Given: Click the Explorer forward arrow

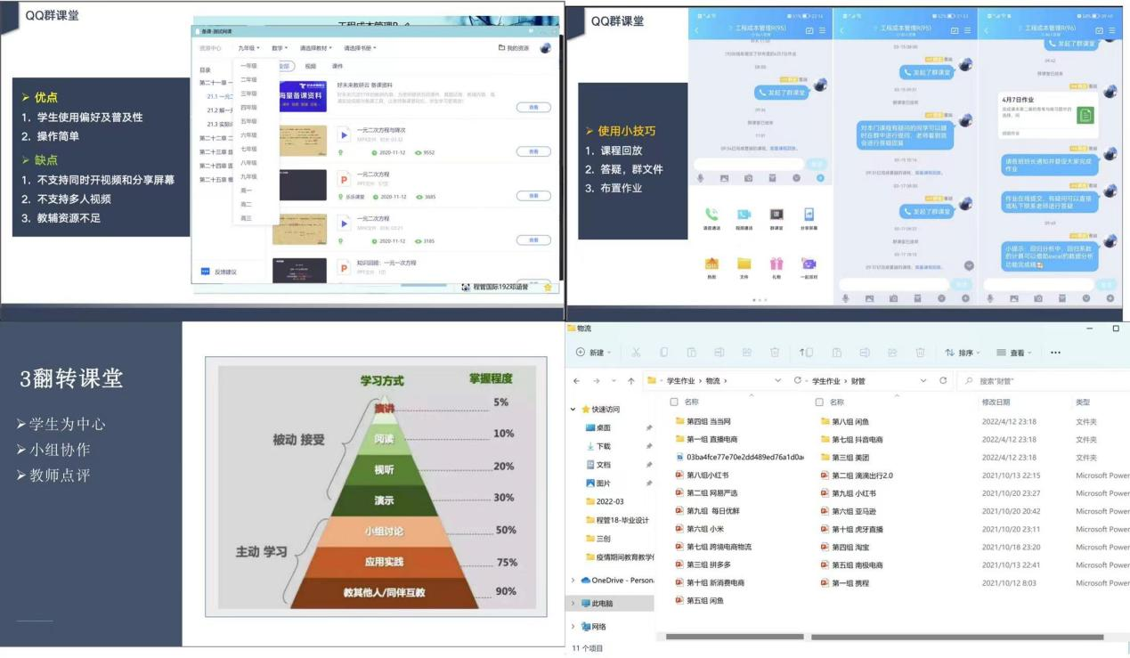Looking at the screenshot, I should tap(596, 381).
